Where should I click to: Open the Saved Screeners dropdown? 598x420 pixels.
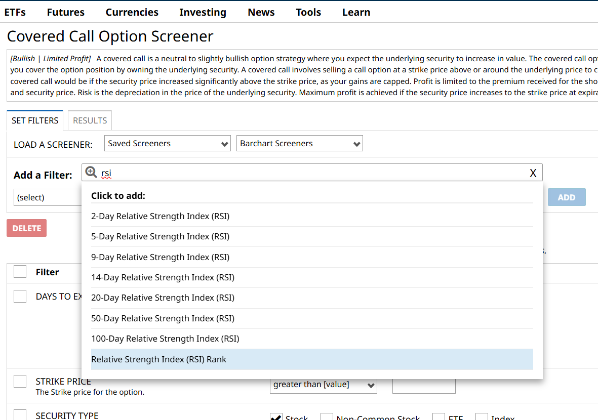click(168, 144)
